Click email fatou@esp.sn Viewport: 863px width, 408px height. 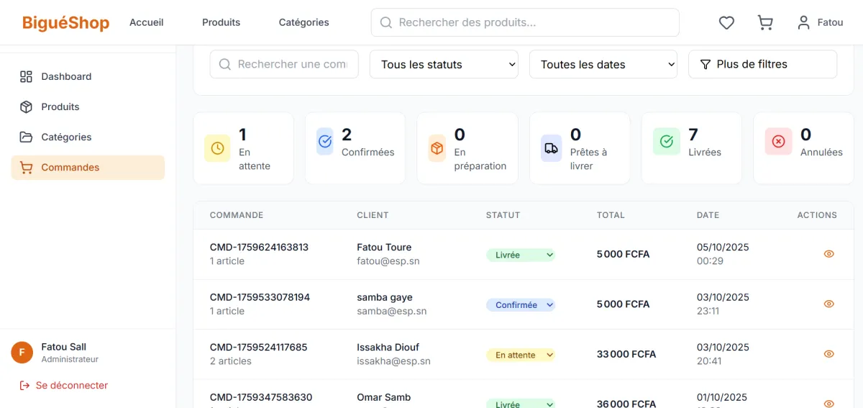(388, 261)
